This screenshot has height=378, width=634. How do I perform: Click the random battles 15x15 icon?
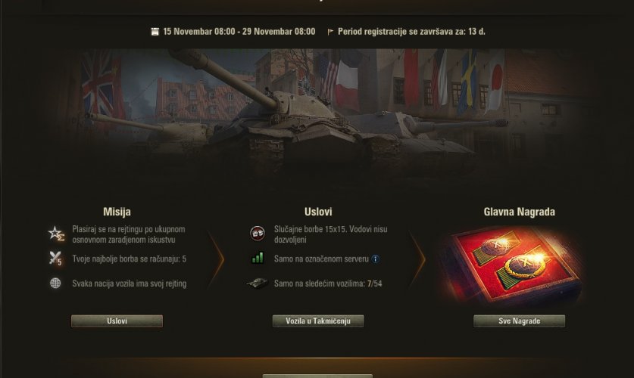[257, 233]
